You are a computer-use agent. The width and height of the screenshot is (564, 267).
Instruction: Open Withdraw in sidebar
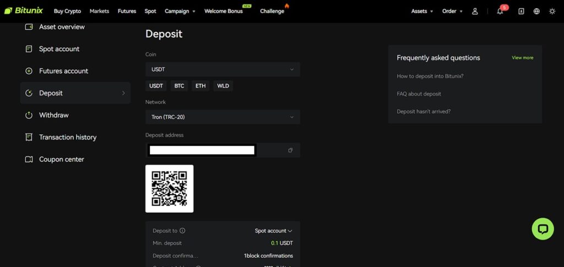[x=54, y=115]
